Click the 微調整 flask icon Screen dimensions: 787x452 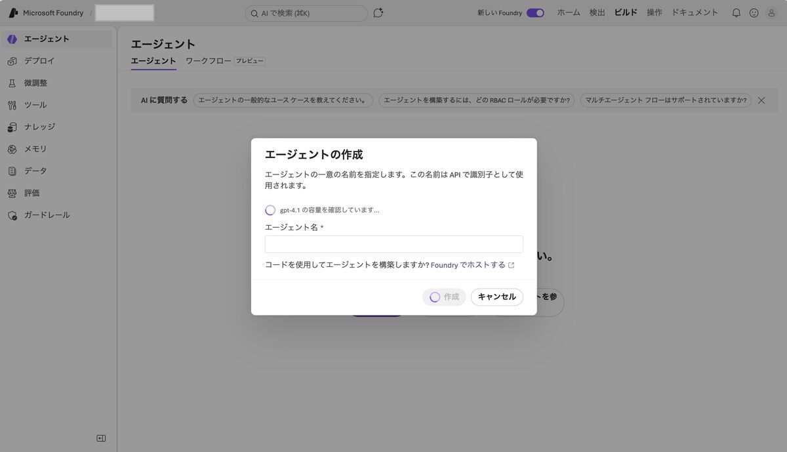coord(12,83)
